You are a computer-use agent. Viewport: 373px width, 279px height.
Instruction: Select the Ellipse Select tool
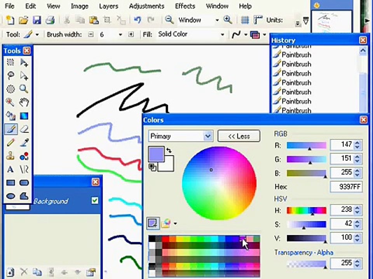click(x=10, y=89)
